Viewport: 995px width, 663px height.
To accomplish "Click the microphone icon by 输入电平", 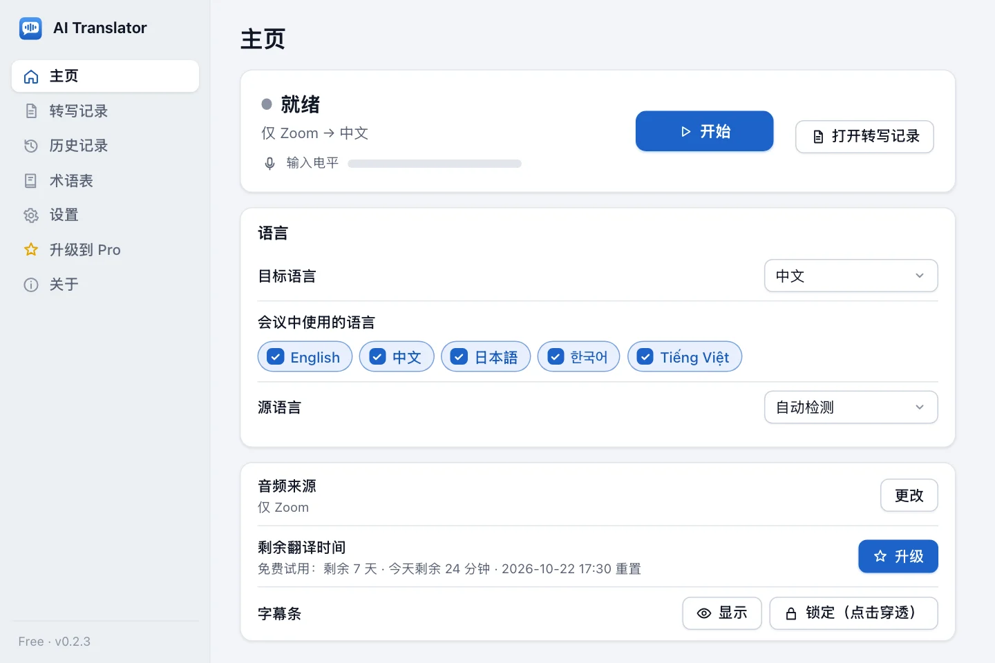I will [270, 164].
